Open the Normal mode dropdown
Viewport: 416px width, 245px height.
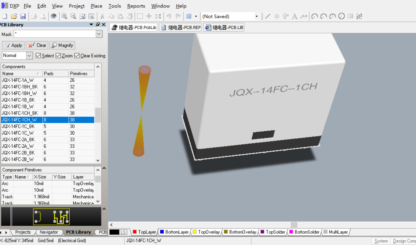tap(29, 56)
